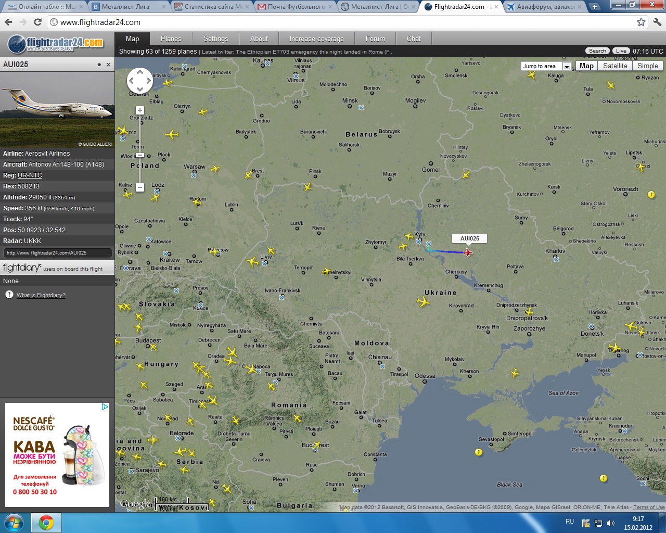Zoom in with the map plus button
666x533 pixels.
click(140, 110)
